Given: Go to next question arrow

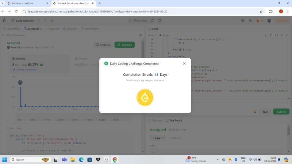Looking at the screenshot, I should coord(45,21).
